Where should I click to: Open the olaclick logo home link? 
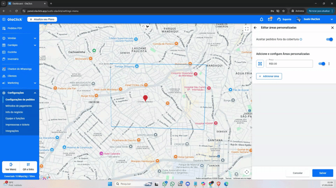click(15, 19)
